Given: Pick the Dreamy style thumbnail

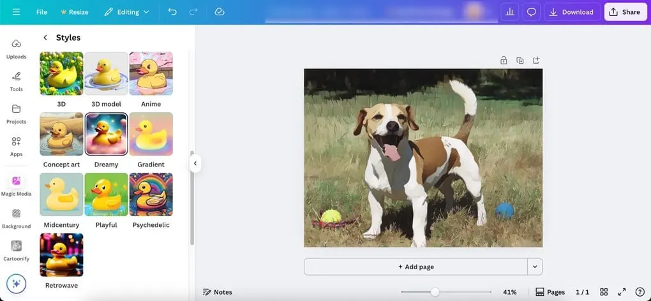Looking at the screenshot, I should (x=107, y=134).
